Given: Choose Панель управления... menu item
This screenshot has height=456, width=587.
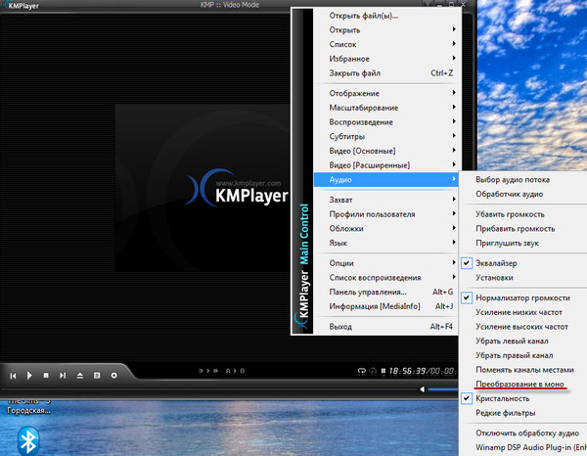Looking at the screenshot, I should coord(386,292).
